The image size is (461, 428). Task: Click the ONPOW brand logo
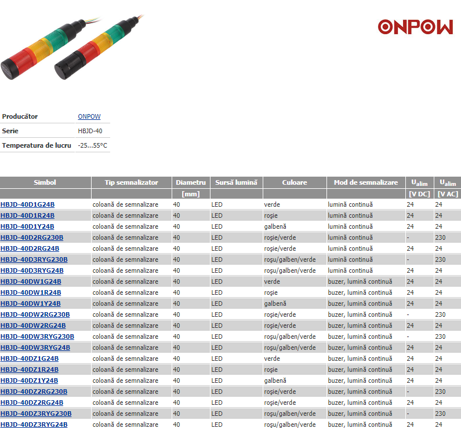click(x=415, y=27)
